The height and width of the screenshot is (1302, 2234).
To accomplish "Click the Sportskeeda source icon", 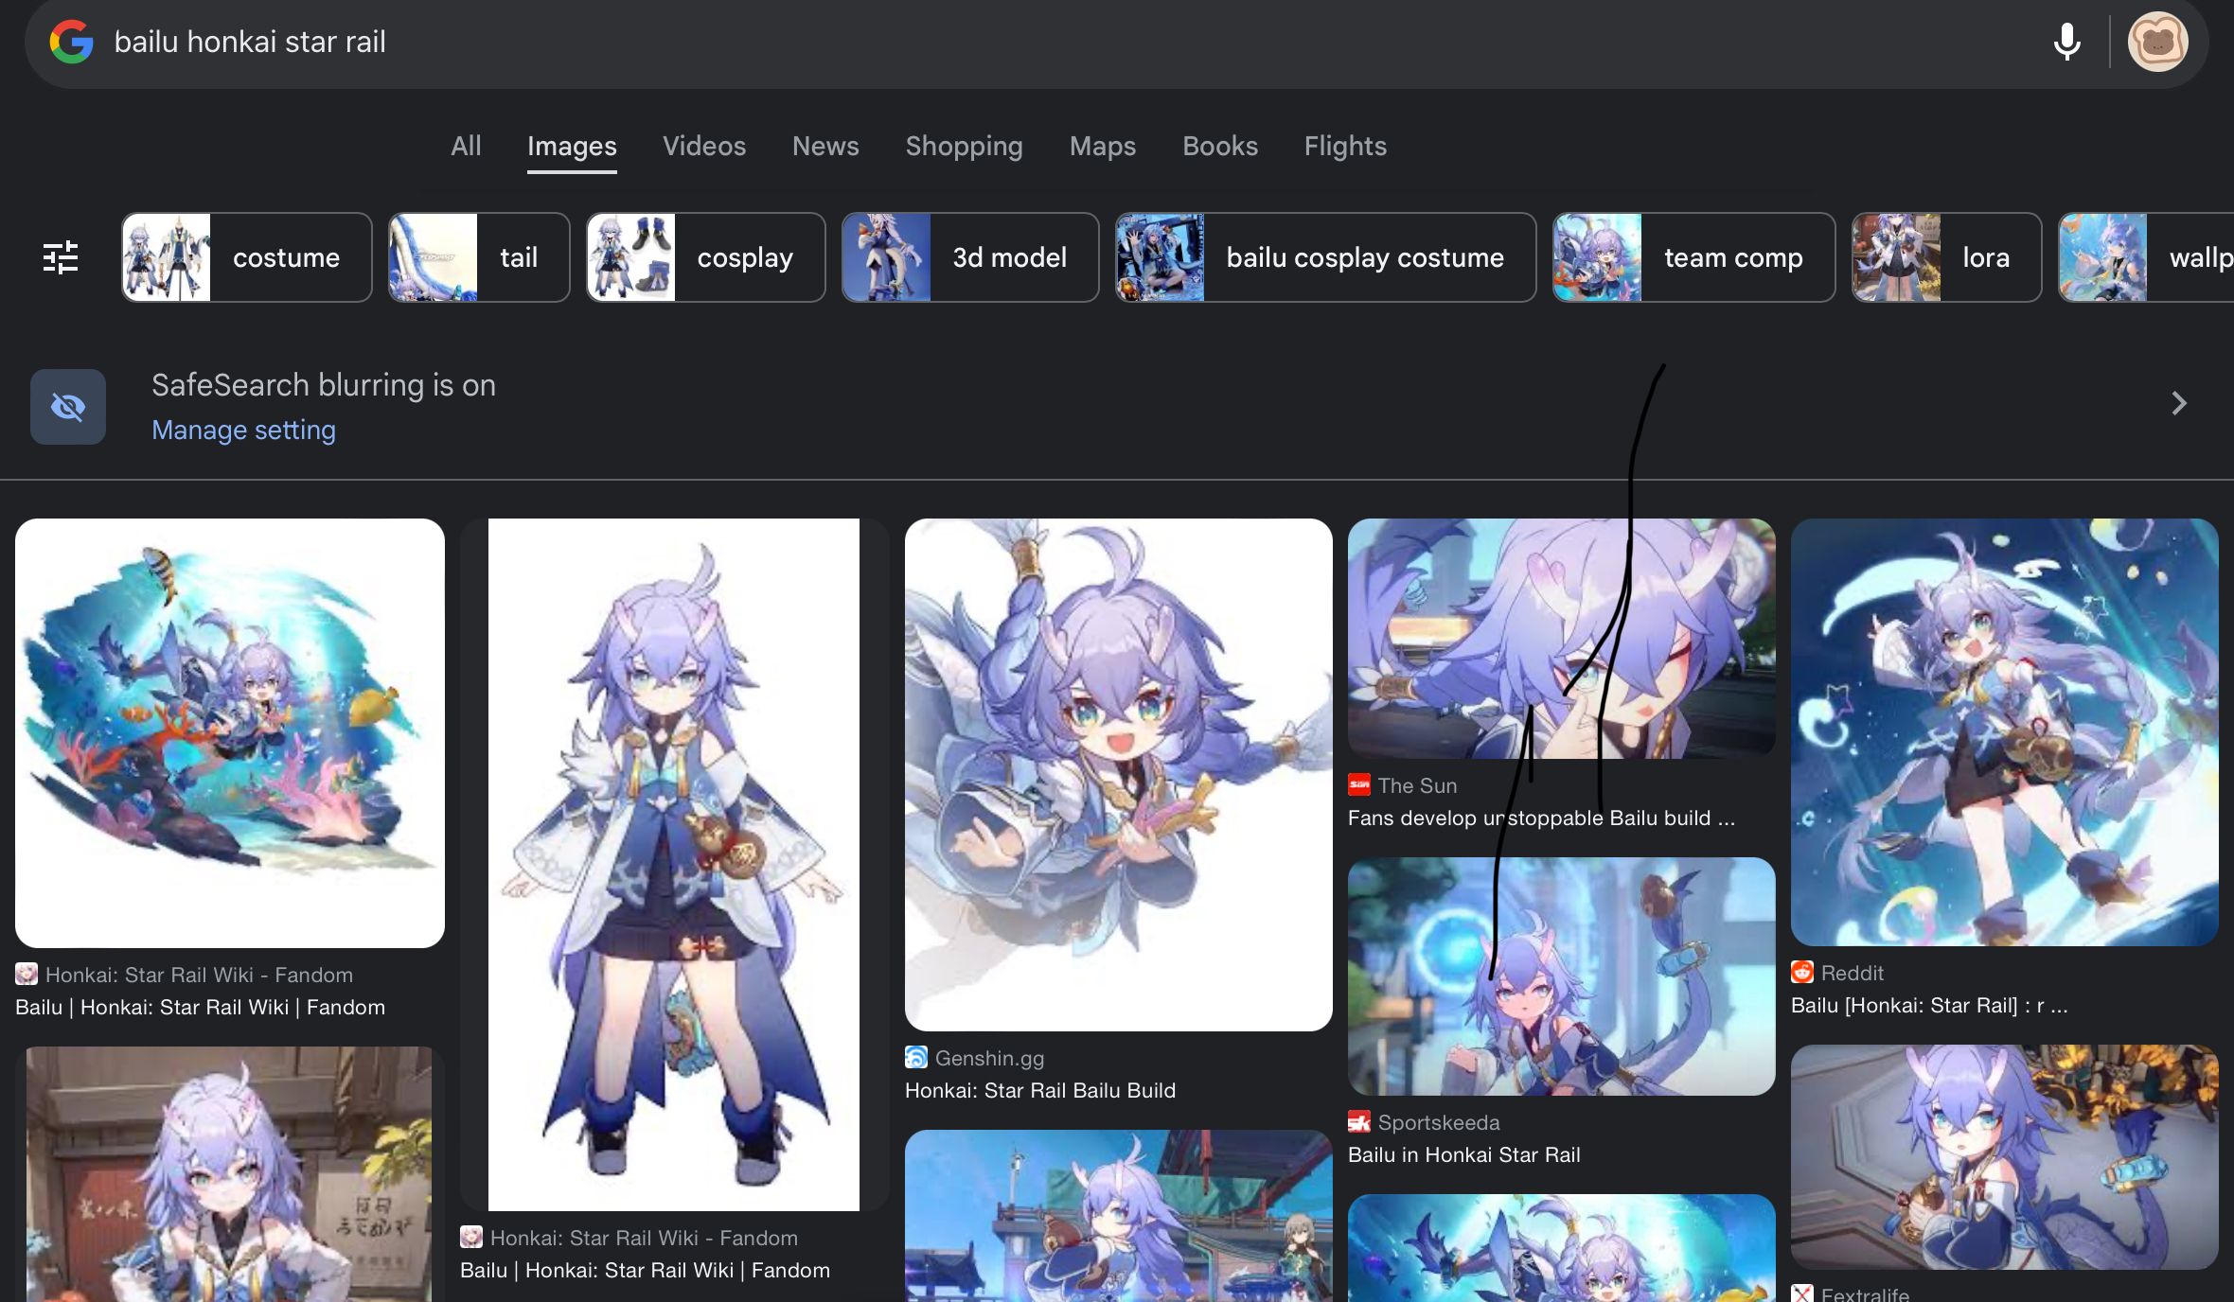I will coord(1358,1122).
